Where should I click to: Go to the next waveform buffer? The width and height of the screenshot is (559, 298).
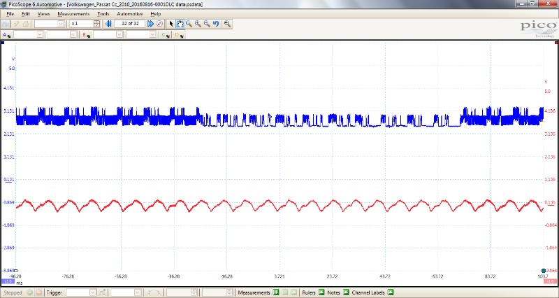coord(150,24)
